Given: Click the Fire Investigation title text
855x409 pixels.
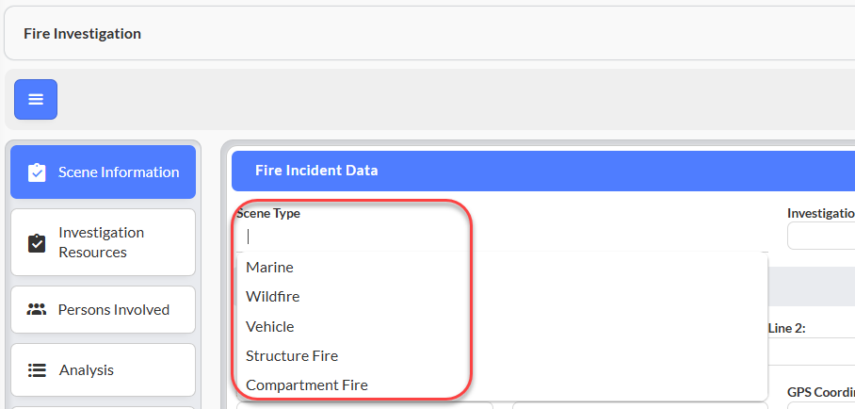Looking at the screenshot, I should [82, 34].
